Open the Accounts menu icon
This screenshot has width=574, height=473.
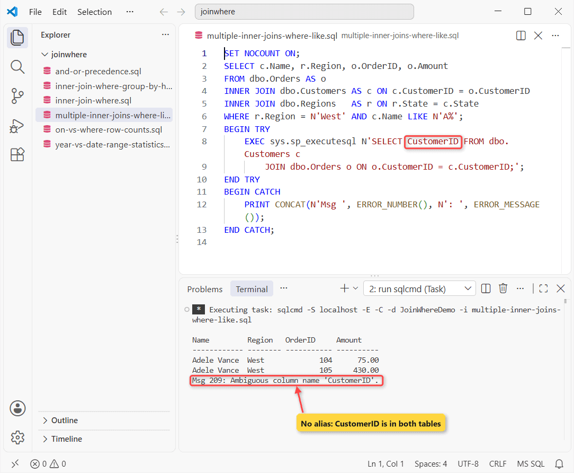(17, 408)
